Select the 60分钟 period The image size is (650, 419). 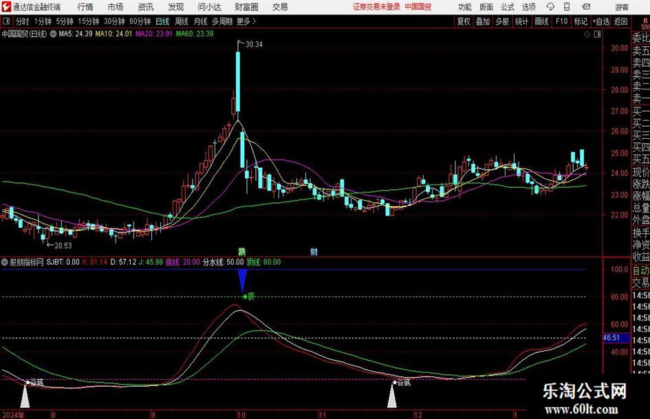tap(140, 21)
